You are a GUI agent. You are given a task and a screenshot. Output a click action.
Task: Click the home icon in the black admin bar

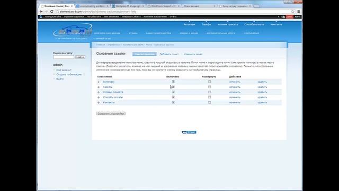click(41, 16)
